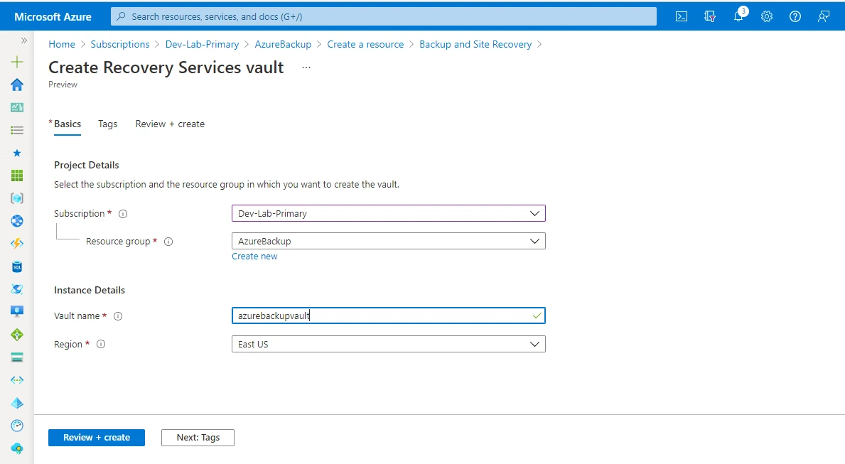Open the Dashboard icon in the sidebar
The height and width of the screenshot is (464, 845).
[16, 107]
